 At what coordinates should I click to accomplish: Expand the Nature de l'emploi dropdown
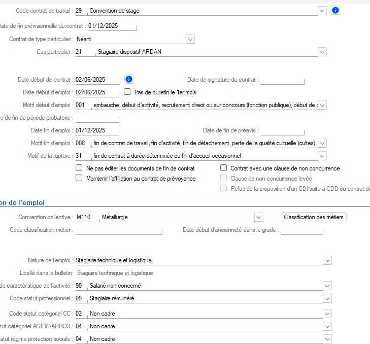327,260
